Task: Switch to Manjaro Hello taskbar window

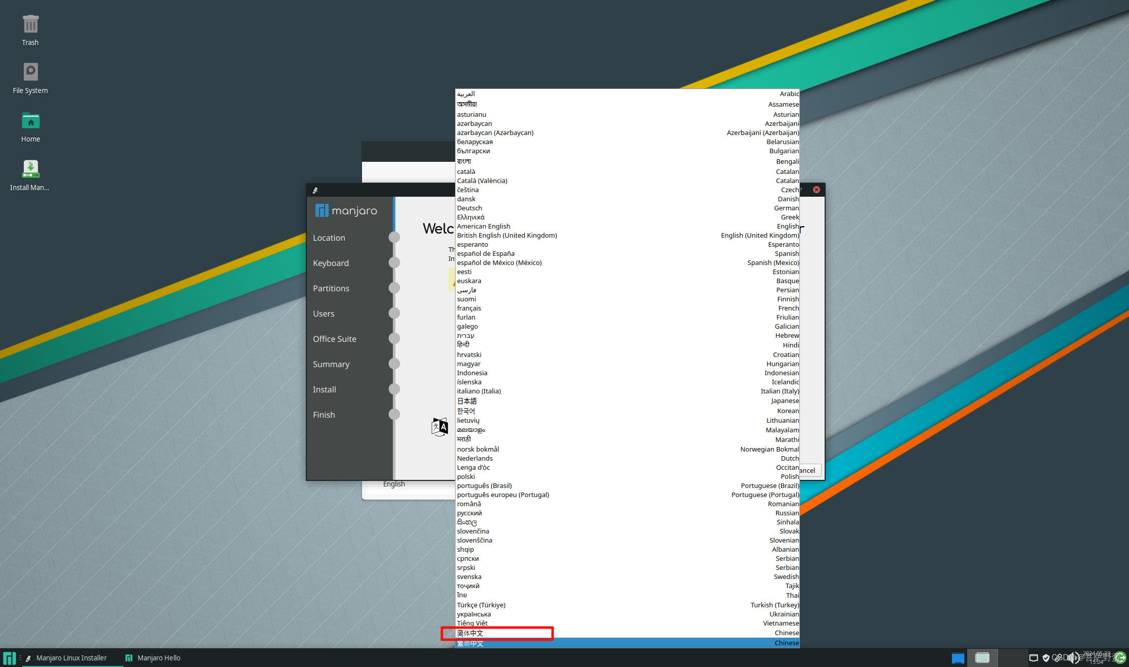Action: pyautogui.click(x=153, y=658)
